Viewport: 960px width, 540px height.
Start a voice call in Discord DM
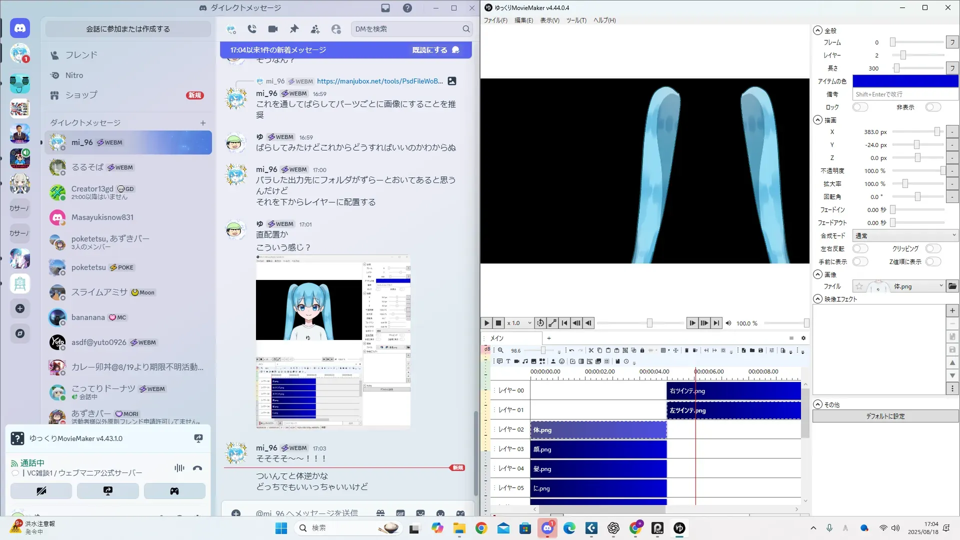[252, 29]
